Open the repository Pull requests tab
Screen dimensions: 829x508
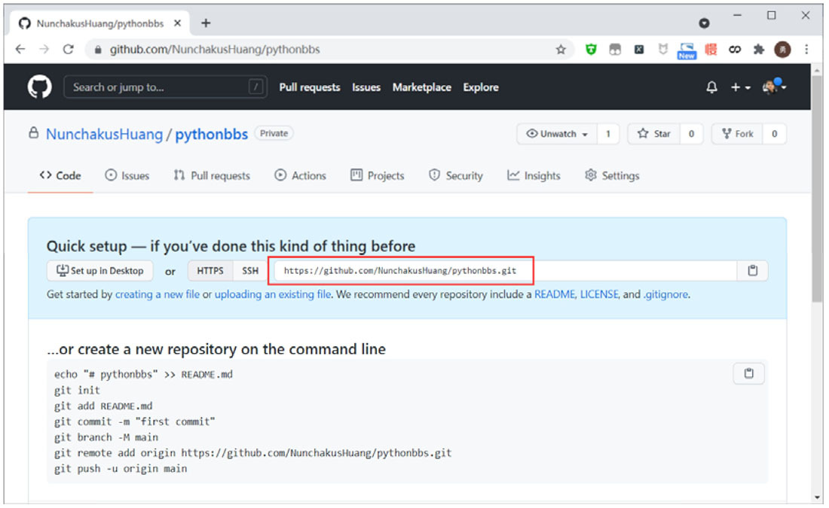pos(212,176)
